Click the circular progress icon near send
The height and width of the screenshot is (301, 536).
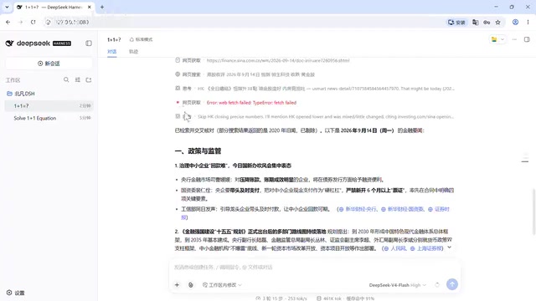click(x=437, y=284)
